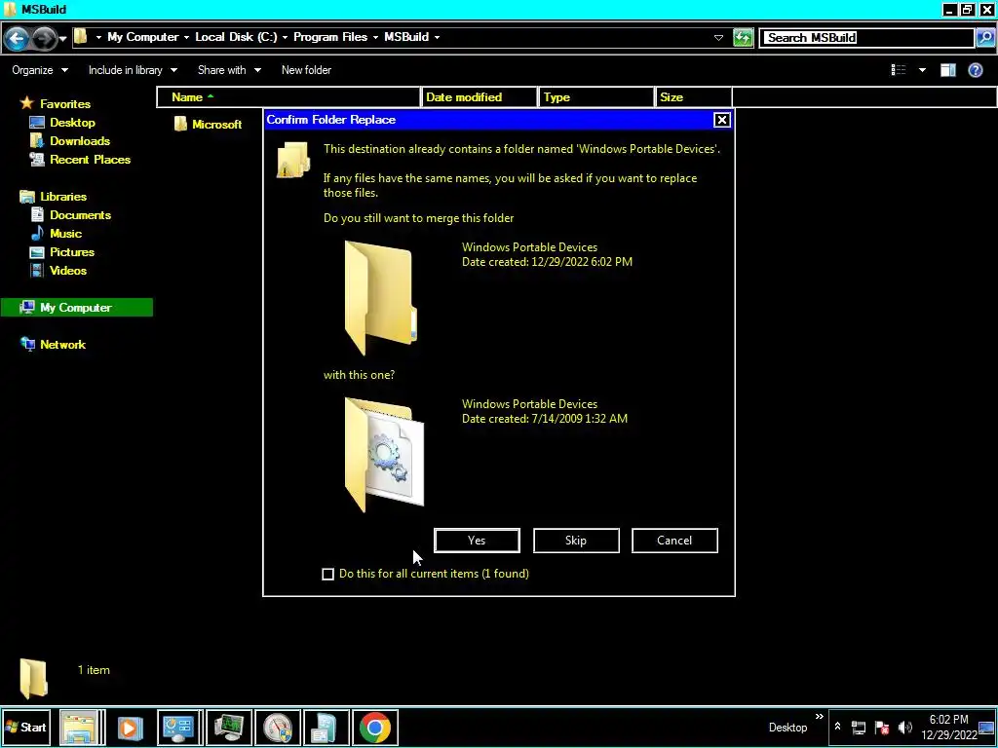Screen dimensions: 998x748
Task: Select the Microsoft folder in the file list
Action: (x=209, y=124)
